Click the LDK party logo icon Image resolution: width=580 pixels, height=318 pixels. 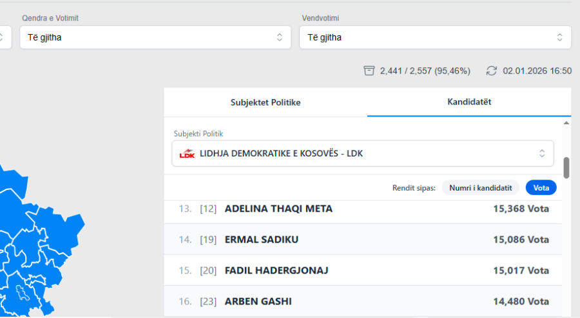click(187, 154)
